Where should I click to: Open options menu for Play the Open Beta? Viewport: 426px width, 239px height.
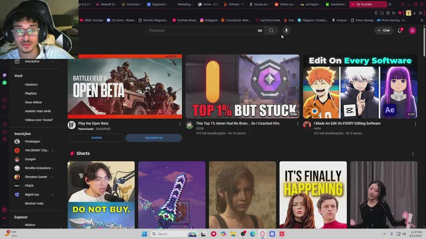click(180, 123)
